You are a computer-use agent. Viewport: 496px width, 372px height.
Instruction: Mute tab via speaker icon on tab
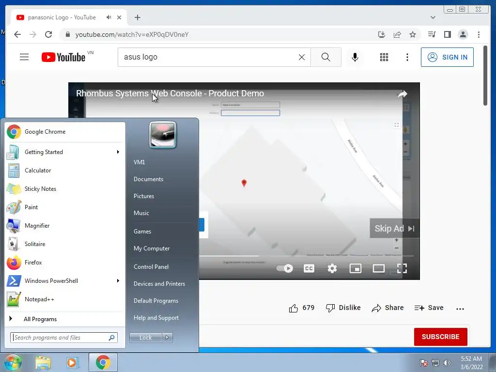point(109,17)
